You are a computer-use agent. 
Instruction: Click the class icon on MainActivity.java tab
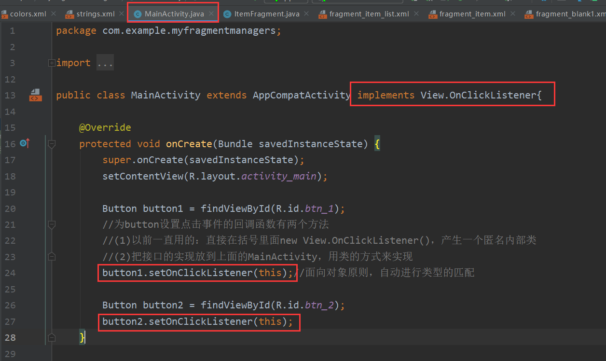[138, 14]
